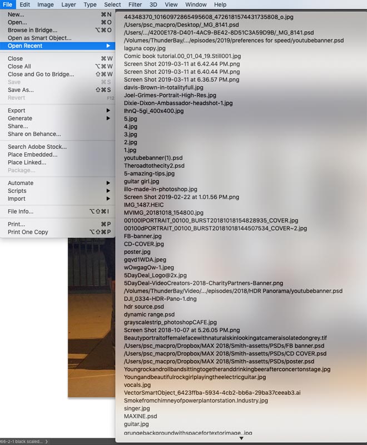The image size is (367, 445).
Task: Open recent file MAXINE.psd
Action: tap(140, 416)
